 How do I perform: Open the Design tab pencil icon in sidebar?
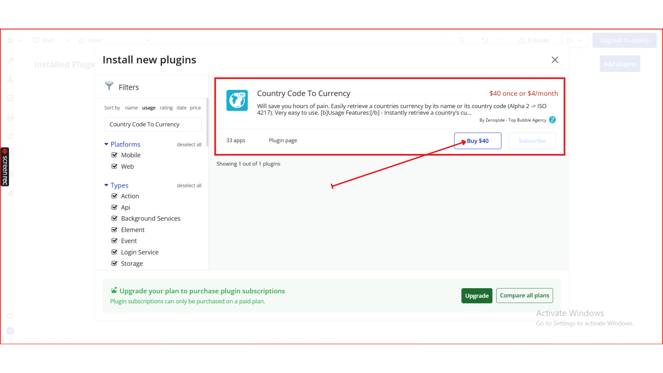[10, 60]
